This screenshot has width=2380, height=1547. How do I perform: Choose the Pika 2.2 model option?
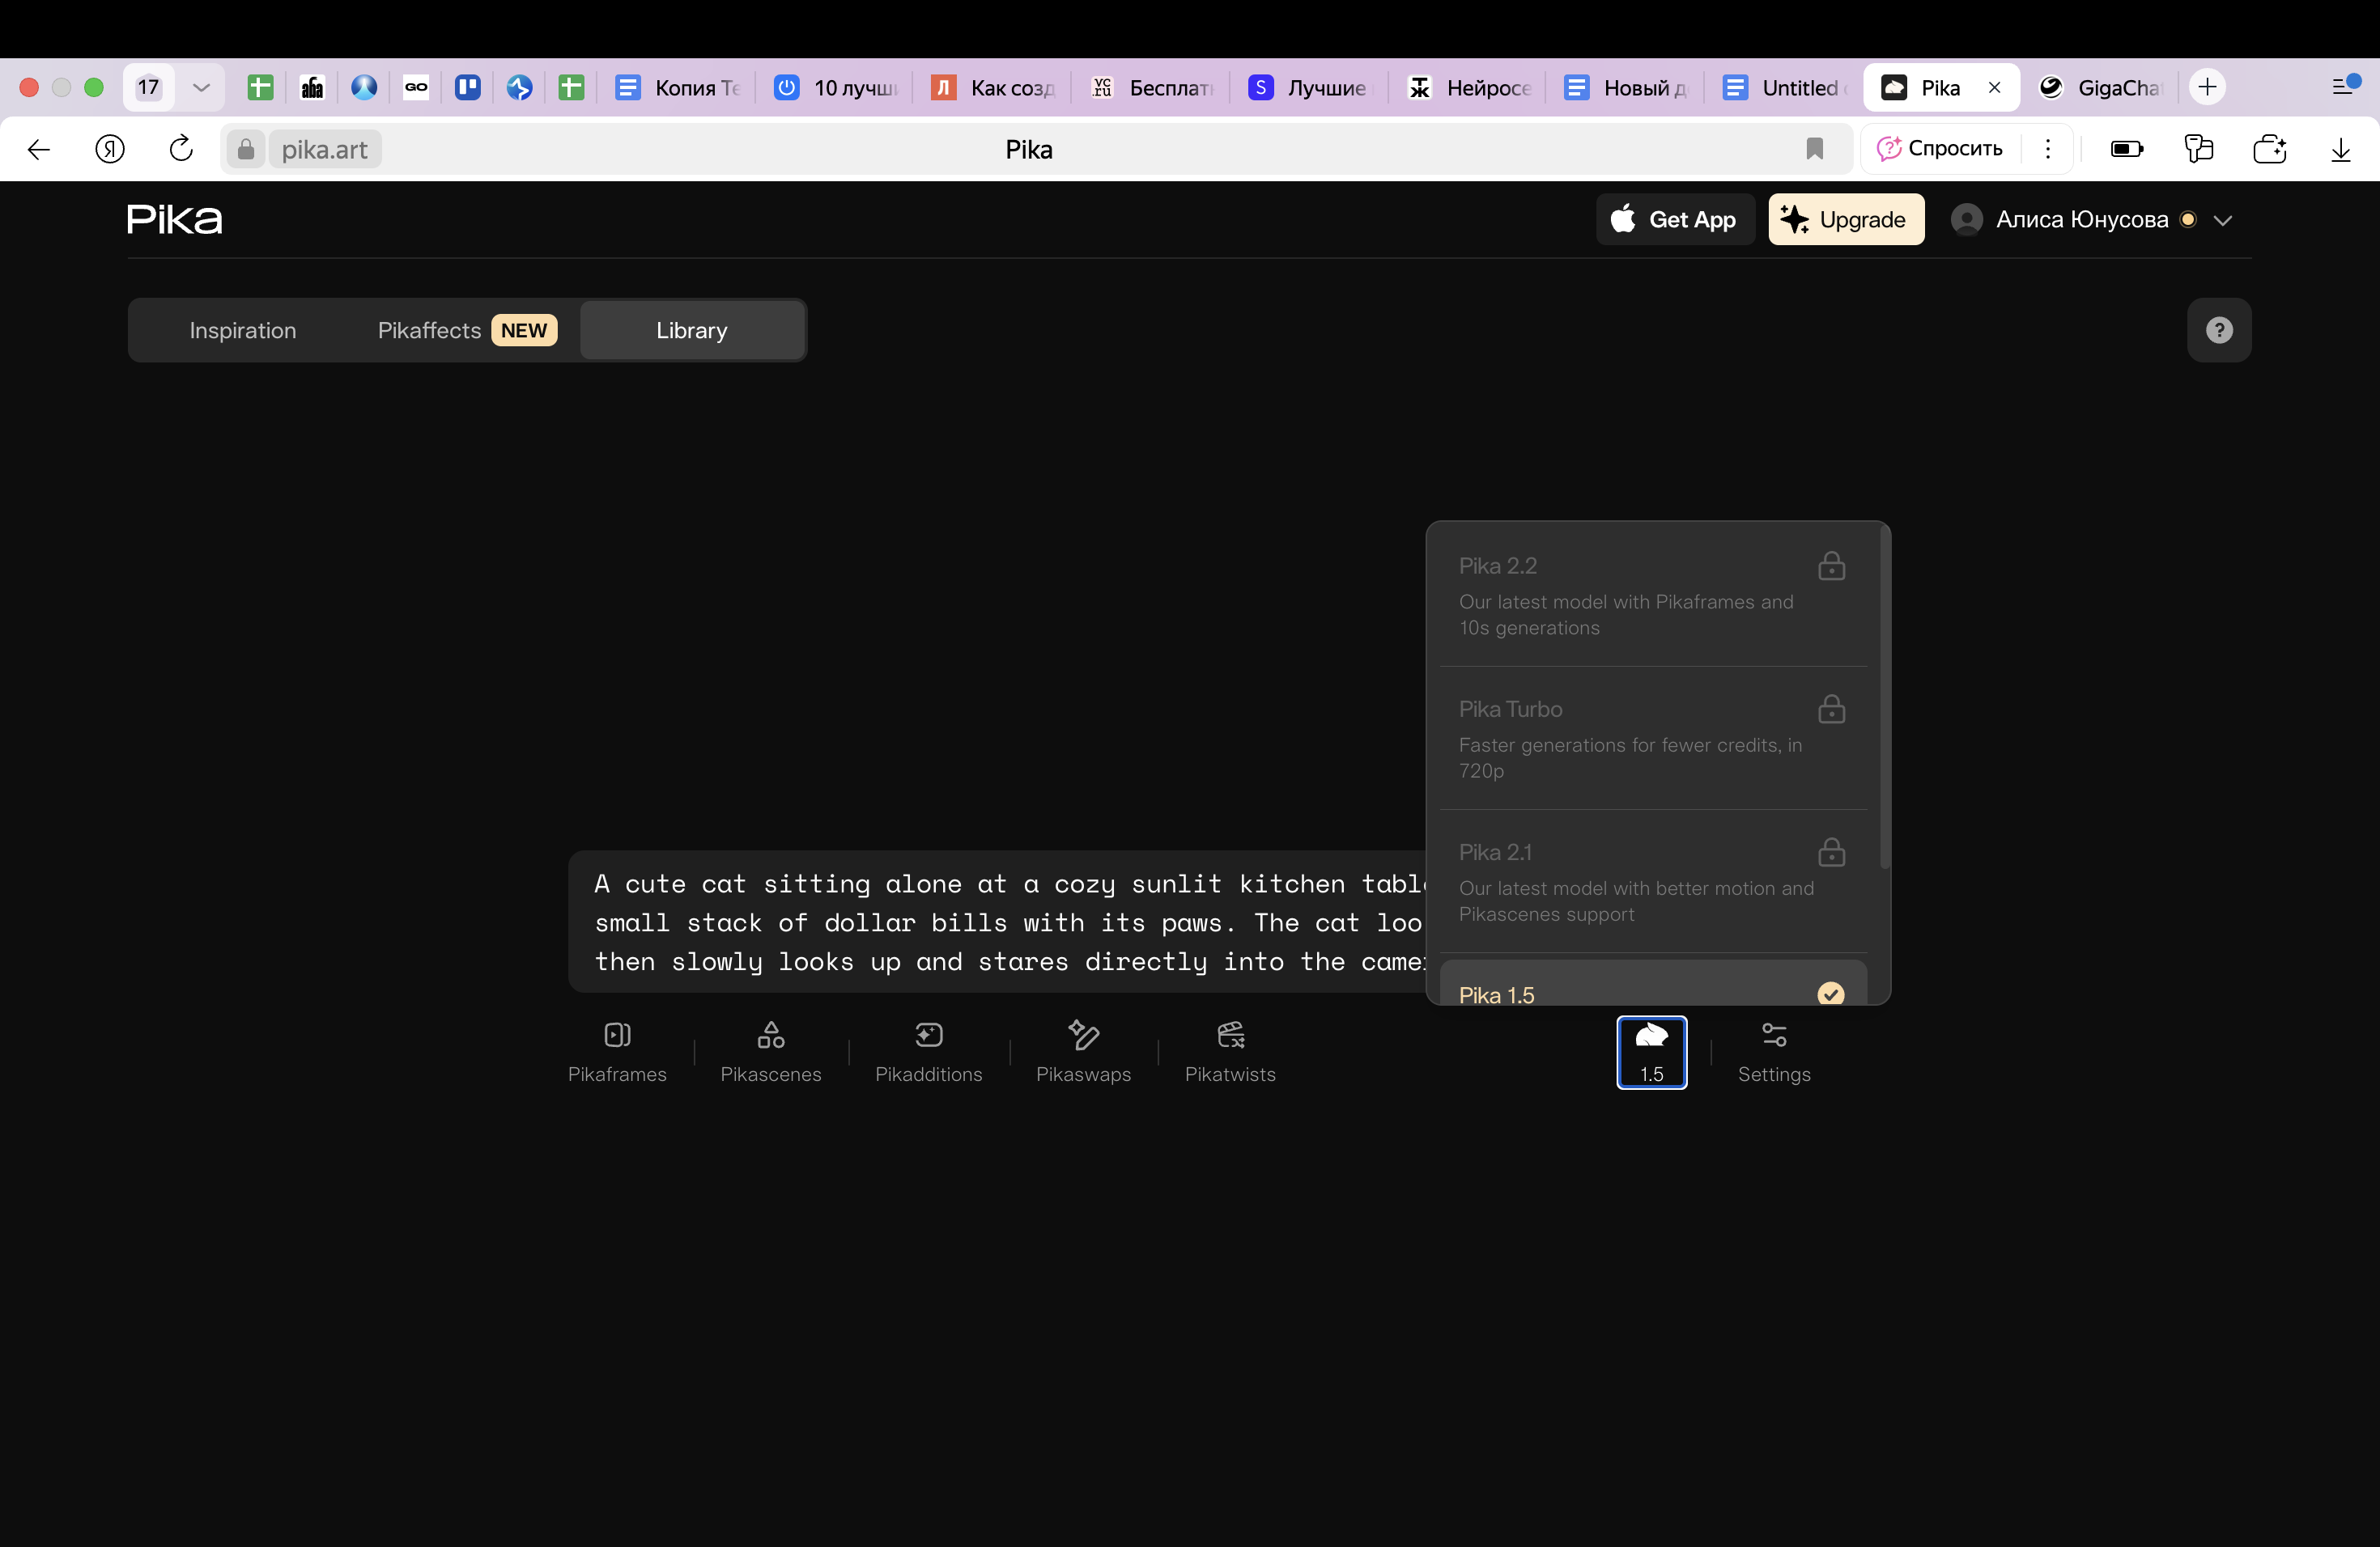pos(1653,595)
